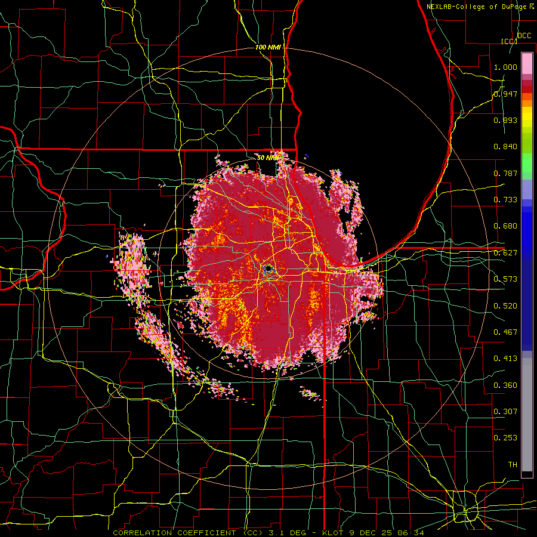
Task: Click the TH threshold label in legend
Action: coord(513,465)
